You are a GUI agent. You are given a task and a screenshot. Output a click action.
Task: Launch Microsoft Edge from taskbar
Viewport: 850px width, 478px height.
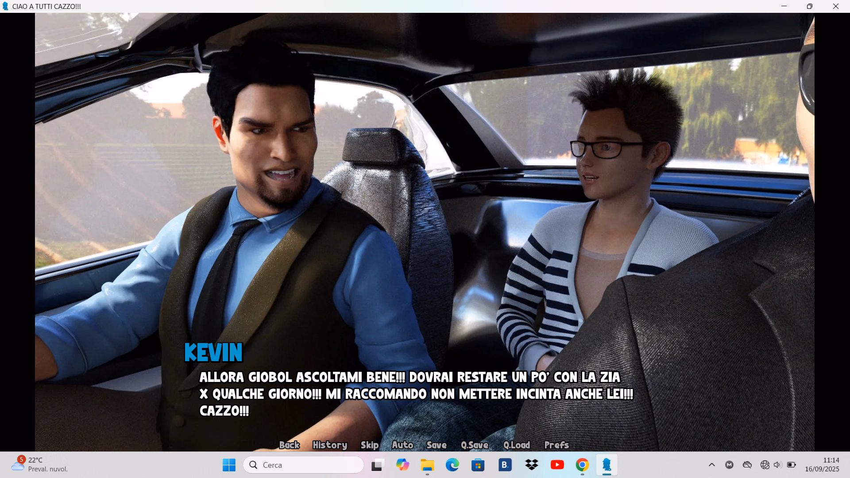click(x=452, y=465)
